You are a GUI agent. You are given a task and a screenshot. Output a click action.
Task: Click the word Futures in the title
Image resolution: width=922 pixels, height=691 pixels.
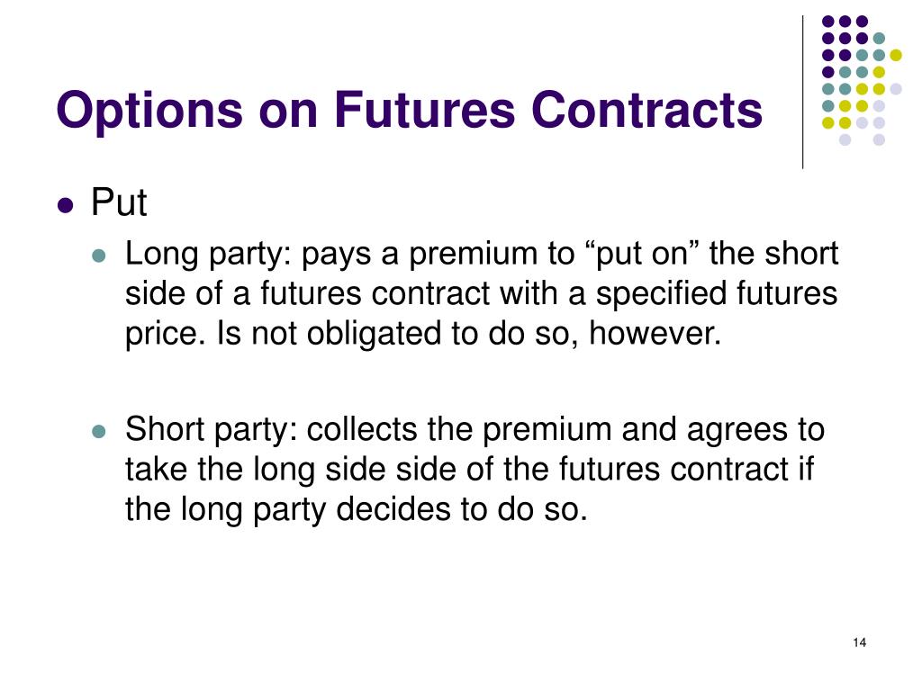pos(425,110)
